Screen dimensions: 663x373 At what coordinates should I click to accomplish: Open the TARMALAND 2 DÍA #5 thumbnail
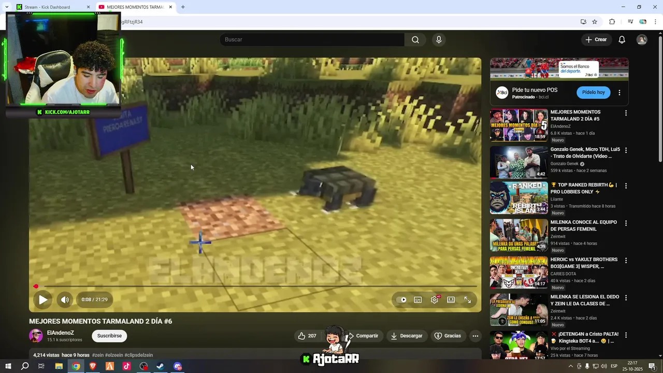(518, 125)
